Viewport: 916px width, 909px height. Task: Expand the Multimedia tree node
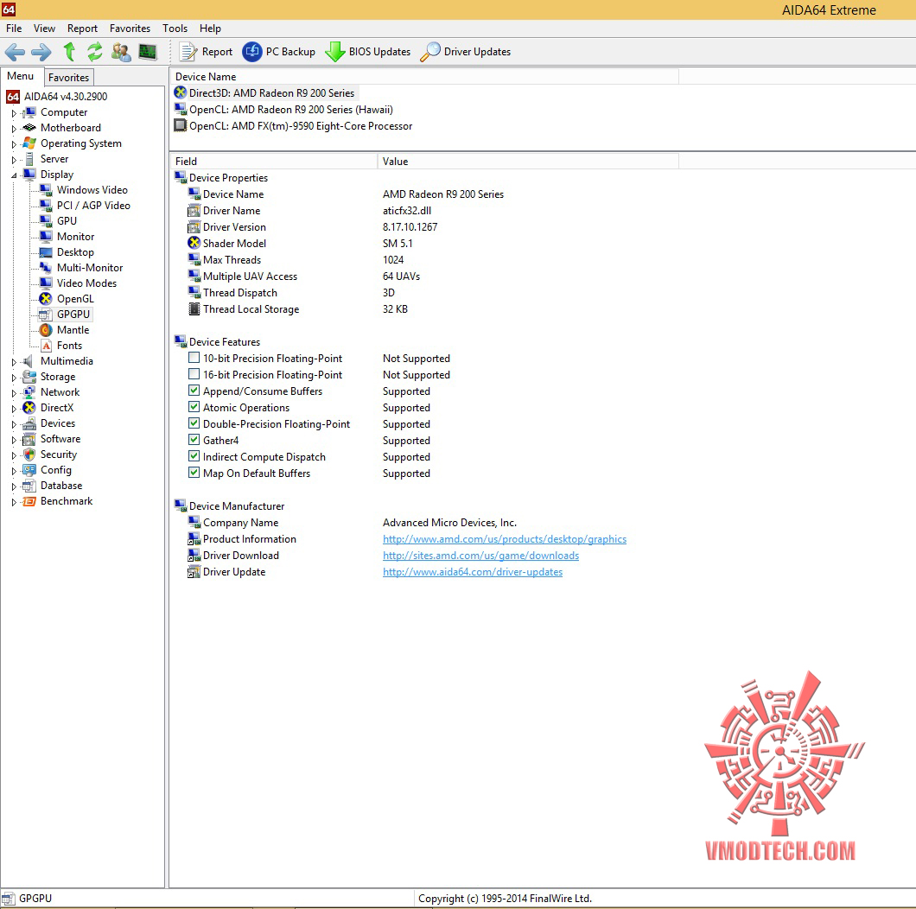click(14, 362)
